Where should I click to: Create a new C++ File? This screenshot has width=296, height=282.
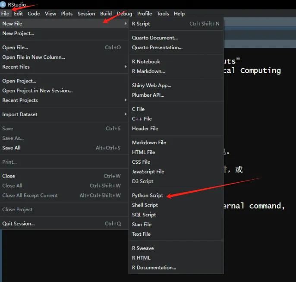click(176, 119)
